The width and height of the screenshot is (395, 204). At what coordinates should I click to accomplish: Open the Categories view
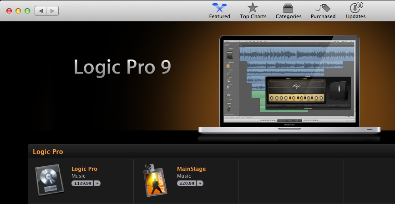288,10
